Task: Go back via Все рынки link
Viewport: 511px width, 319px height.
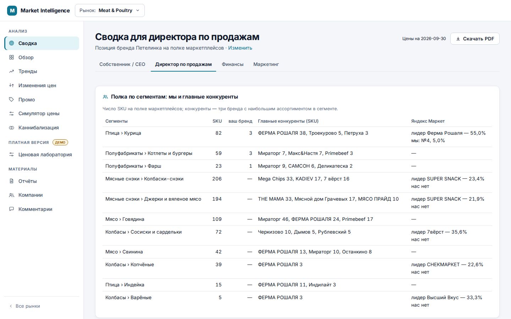Action: [x=24, y=306]
